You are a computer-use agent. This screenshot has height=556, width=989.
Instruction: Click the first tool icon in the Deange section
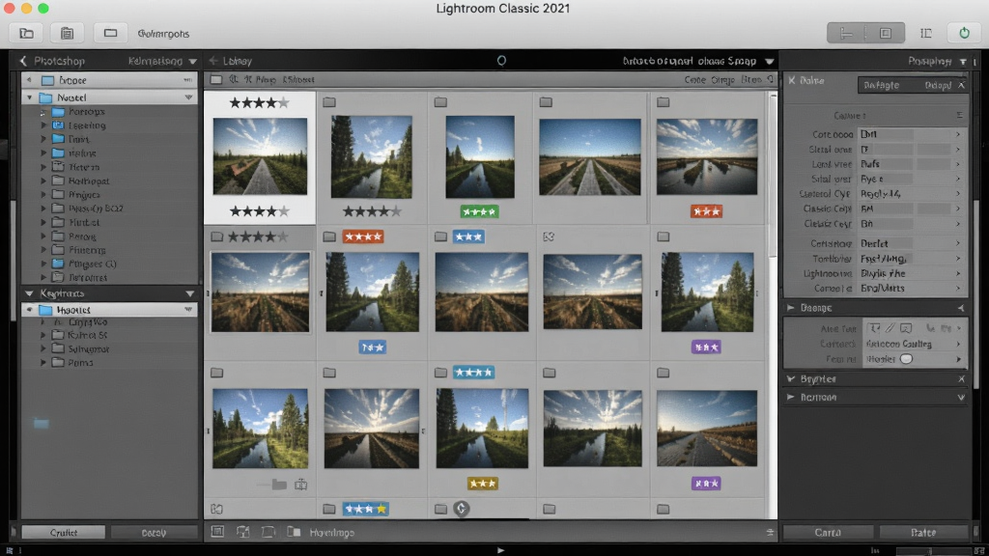click(874, 328)
